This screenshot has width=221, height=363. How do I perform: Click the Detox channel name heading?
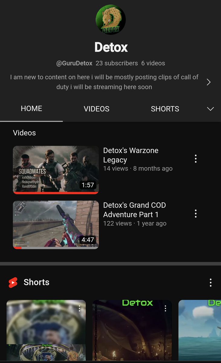pyautogui.click(x=111, y=47)
